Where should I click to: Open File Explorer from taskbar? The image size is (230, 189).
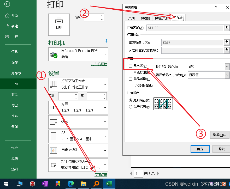pos(83,184)
